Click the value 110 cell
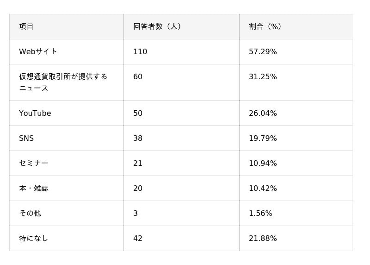 tap(140, 51)
